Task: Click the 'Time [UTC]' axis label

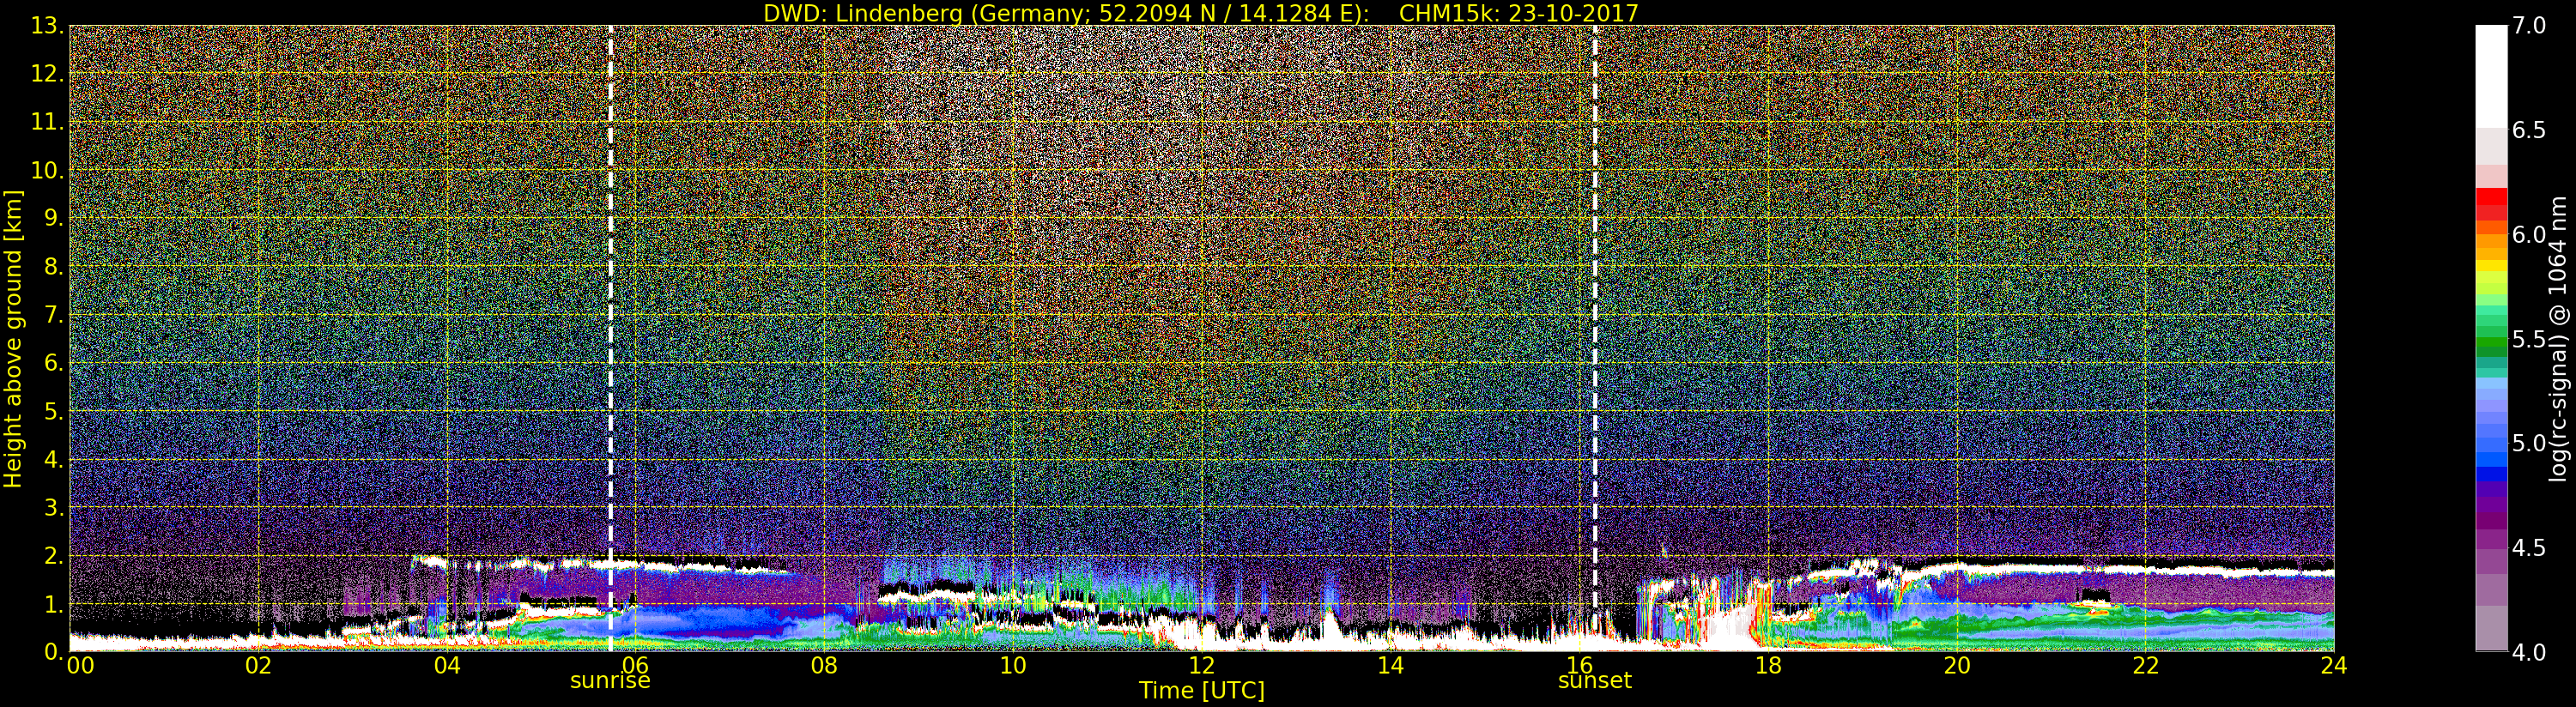Action: (1202, 691)
